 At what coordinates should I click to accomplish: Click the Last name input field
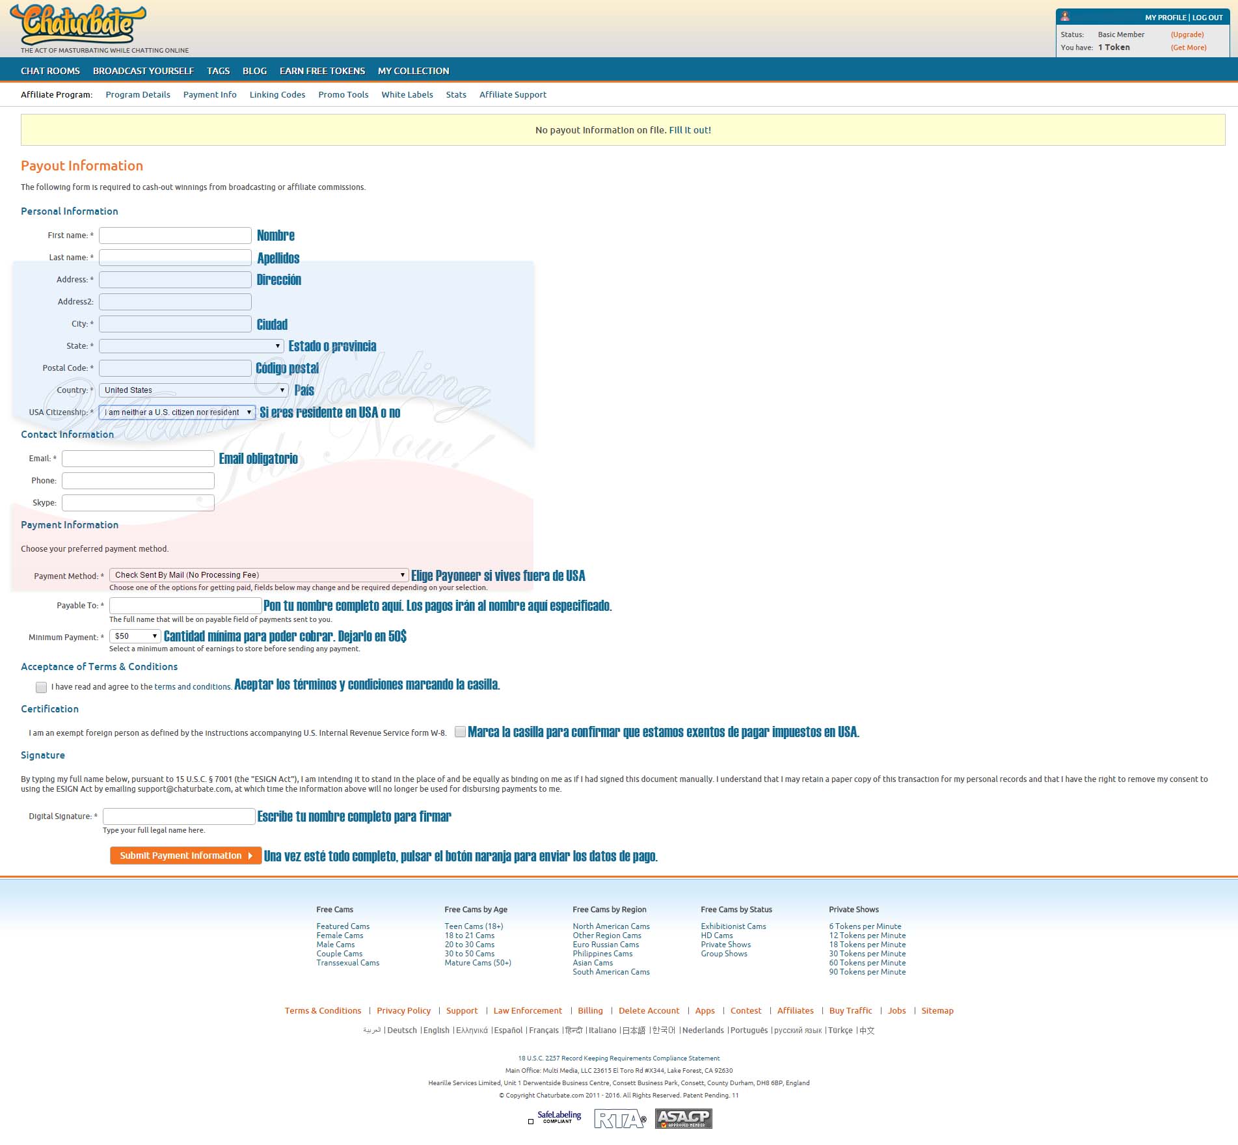coord(175,258)
